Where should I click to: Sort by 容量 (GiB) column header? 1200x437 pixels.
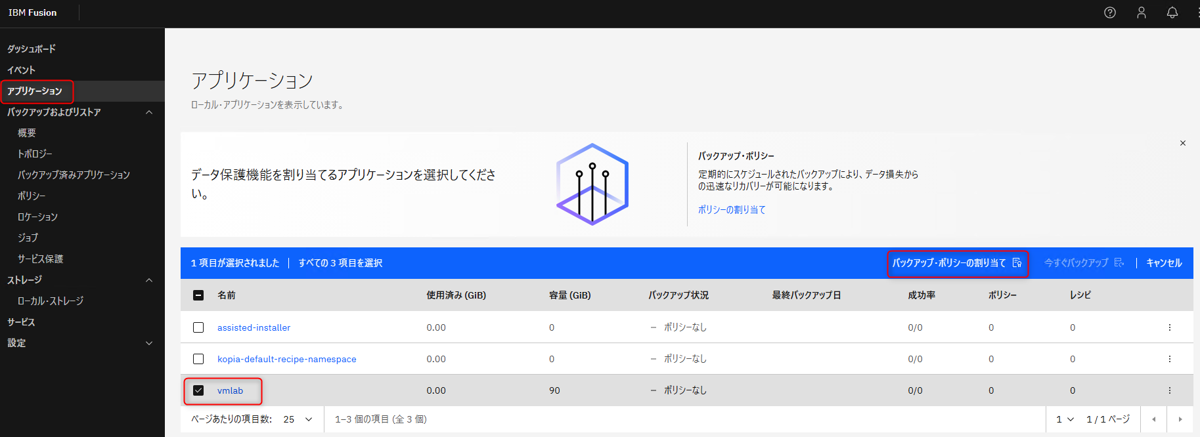point(570,295)
